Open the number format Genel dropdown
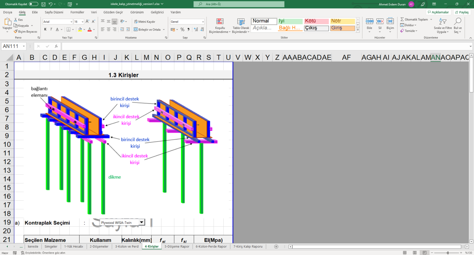474x255 pixels. pos(203,22)
